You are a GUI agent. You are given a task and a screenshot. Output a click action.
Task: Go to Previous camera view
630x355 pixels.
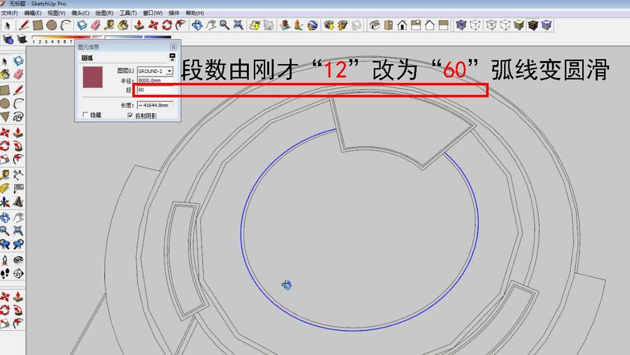point(5,244)
